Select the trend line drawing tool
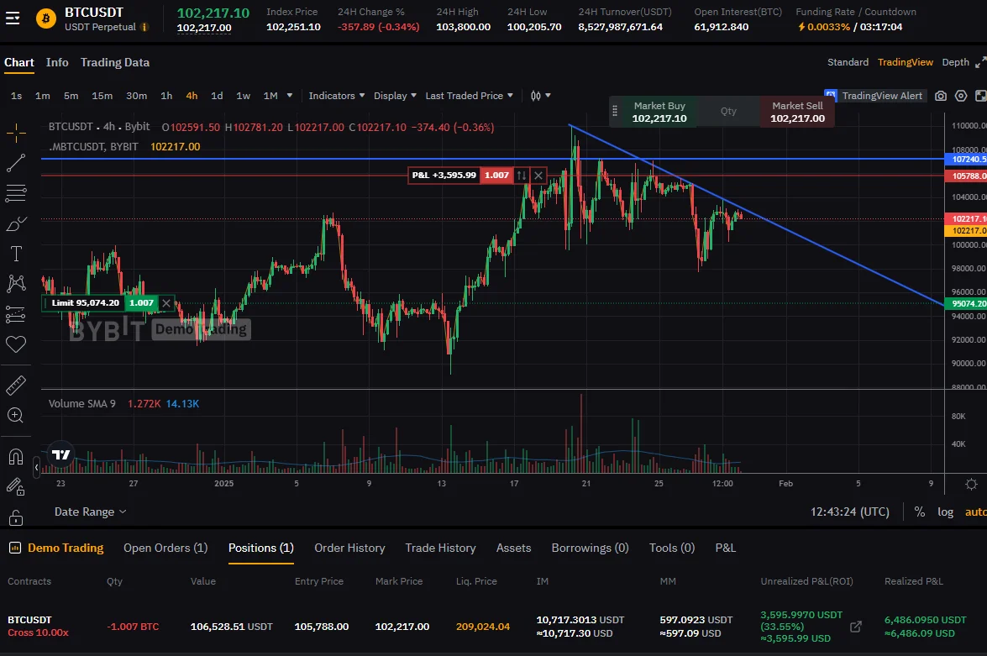 pos(16,163)
